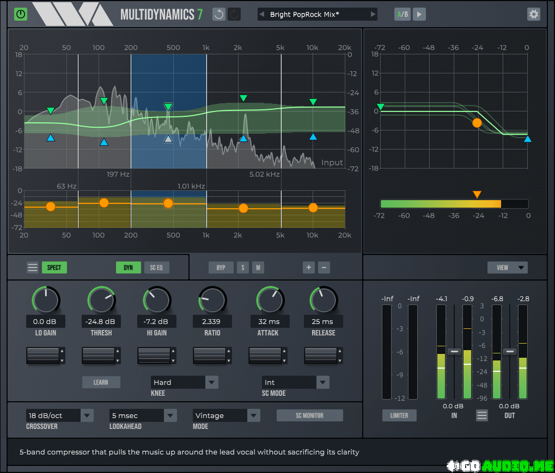This screenshot has height=473, width=555.
Task: Click the 2.339 ratio value field
Action: (x=212, y=321)
